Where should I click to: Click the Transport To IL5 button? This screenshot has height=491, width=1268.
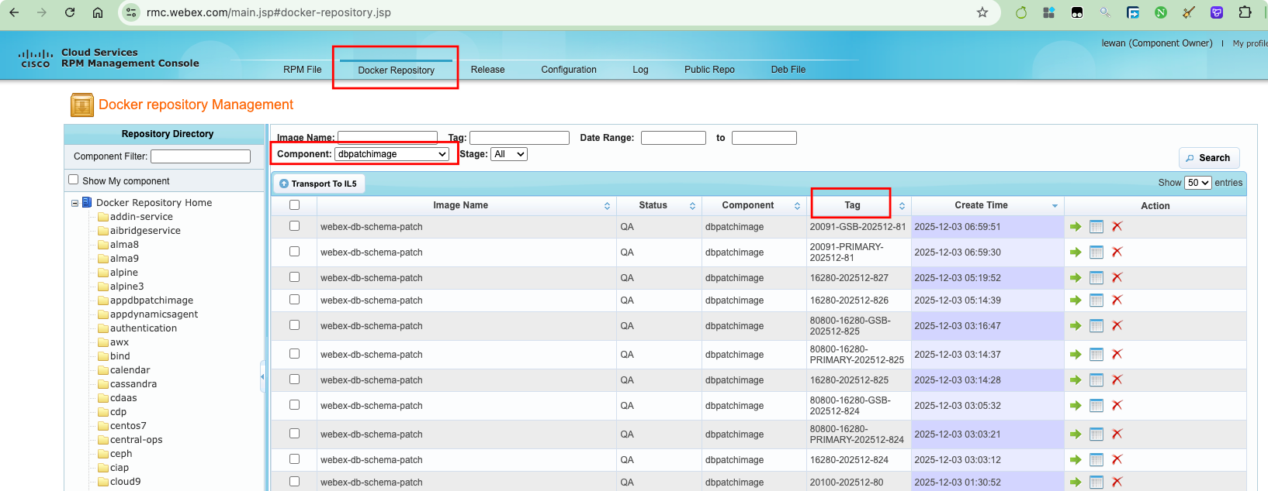coord(318,184)
